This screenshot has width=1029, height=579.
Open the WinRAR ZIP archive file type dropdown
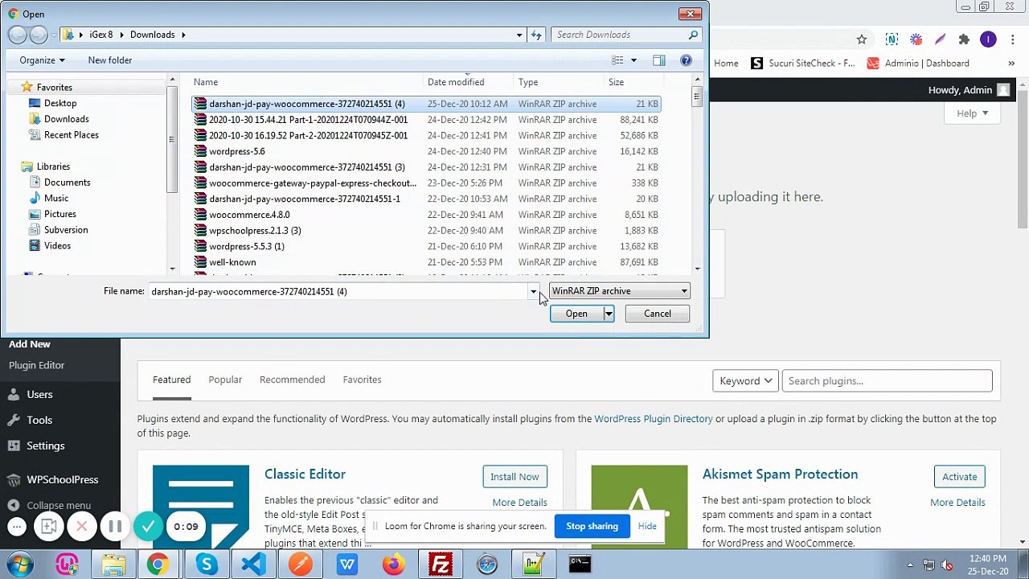point(619,291)
